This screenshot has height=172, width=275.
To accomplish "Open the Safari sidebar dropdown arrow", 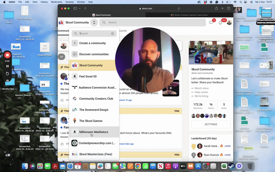I will [x=80, y=8].
